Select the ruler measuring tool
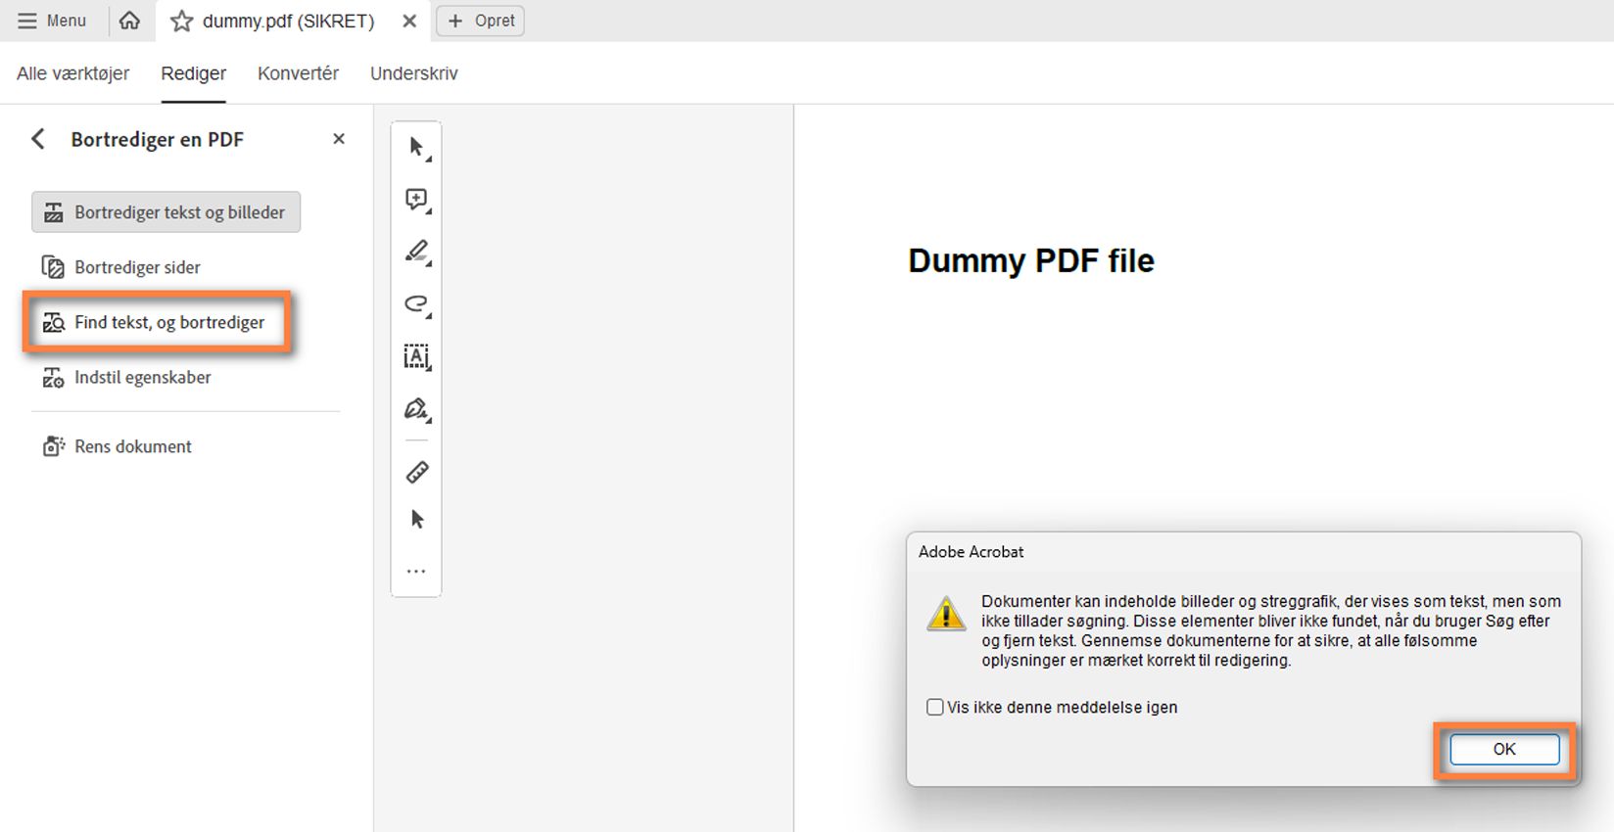The image size is (1614, 832). click(x=417, y=472)
